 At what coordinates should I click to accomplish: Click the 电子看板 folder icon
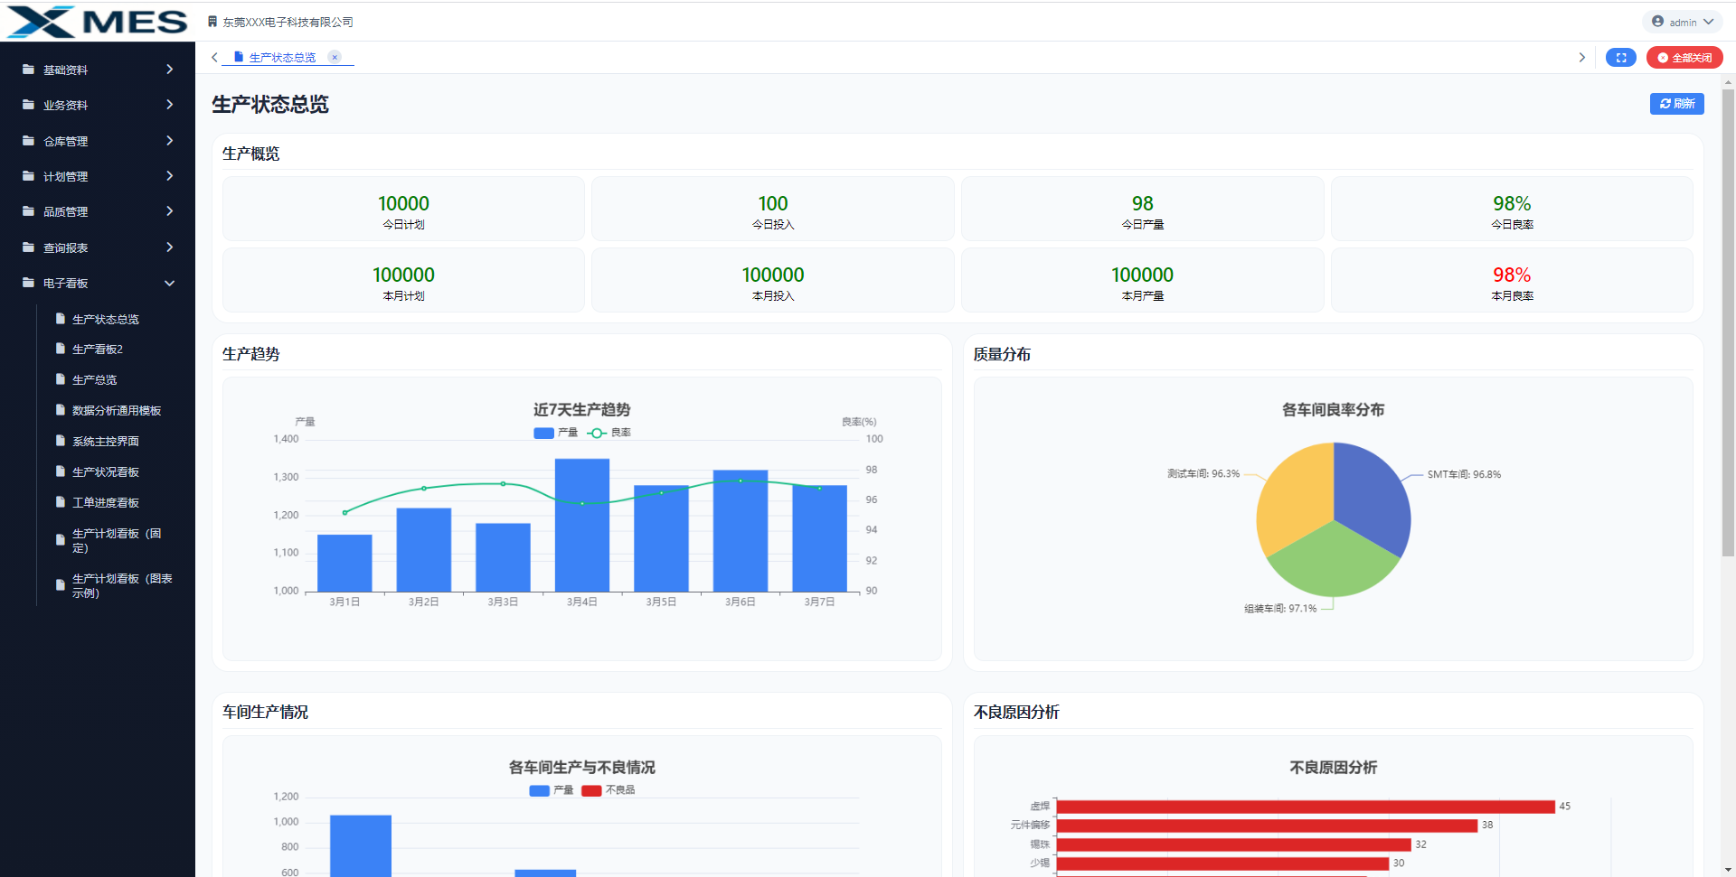[x=28, y=283]
